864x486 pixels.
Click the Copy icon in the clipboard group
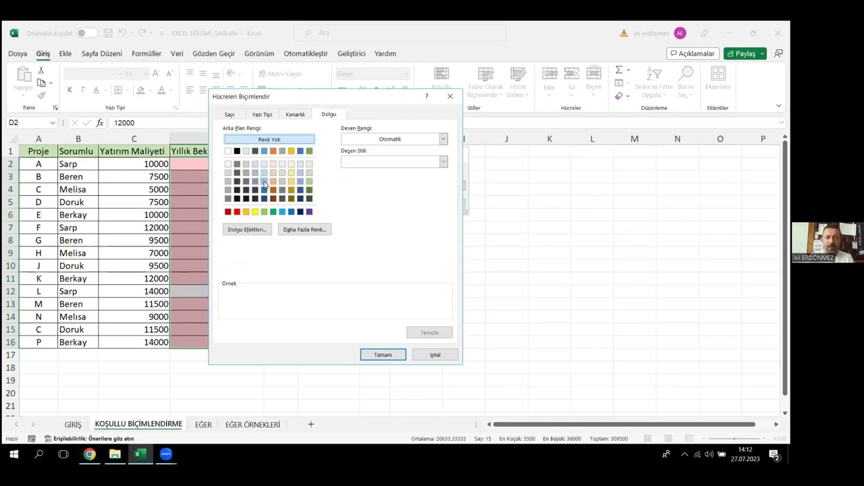41,83
